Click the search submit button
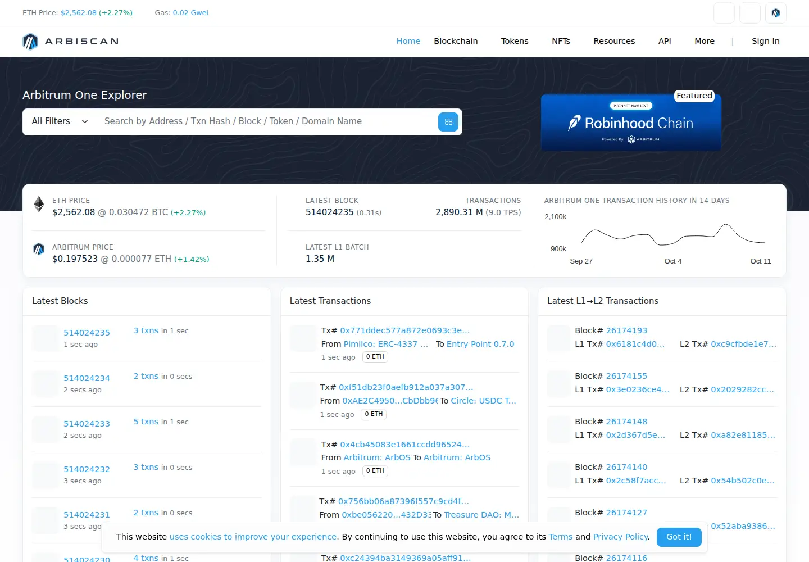This screenshot has width=809, height=562. pos(448,122)
